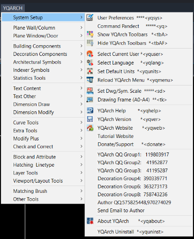The width and height of the screenshot is (194, 239).
Task: Click YQArch QQ Group3: 41195287
Action: [139, 171]
